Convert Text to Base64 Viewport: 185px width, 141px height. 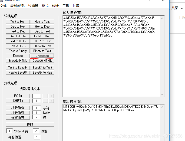(18, 68)
